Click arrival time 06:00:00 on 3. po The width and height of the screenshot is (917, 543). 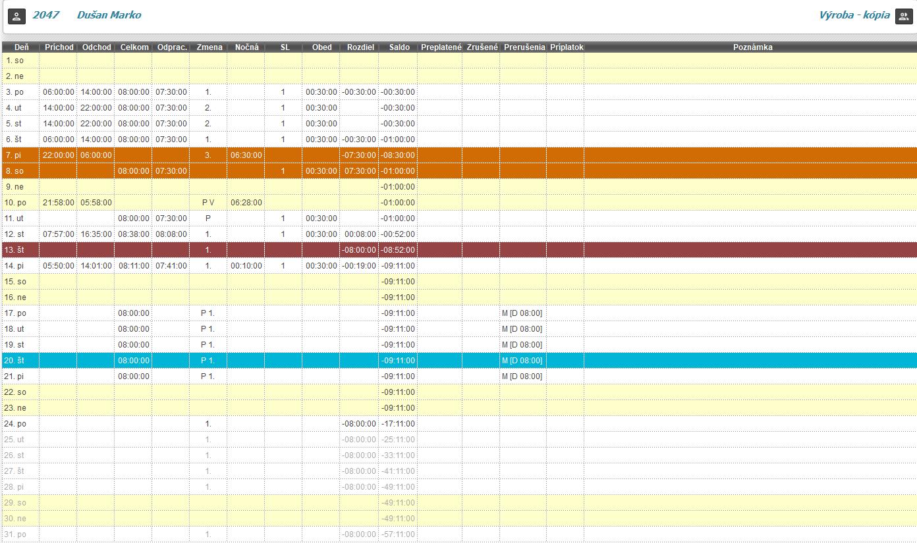point(59,92)
